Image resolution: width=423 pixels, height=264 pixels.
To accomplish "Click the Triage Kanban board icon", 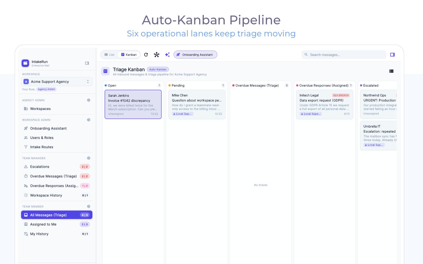I will point(105,71).
